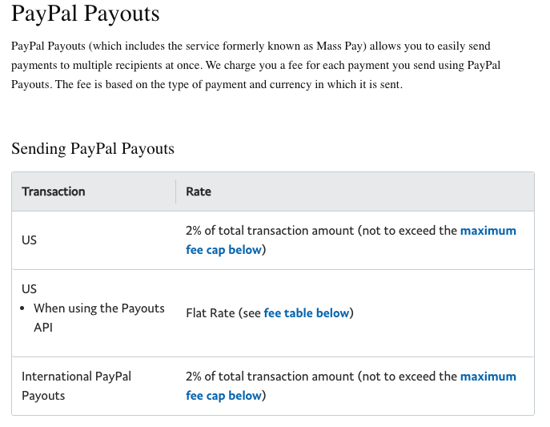Viewport: 550px width, 427px height.
Task: Click the last intro line starting Payouts. The fee
Action: pyautogui.click(x=207, y=85)
